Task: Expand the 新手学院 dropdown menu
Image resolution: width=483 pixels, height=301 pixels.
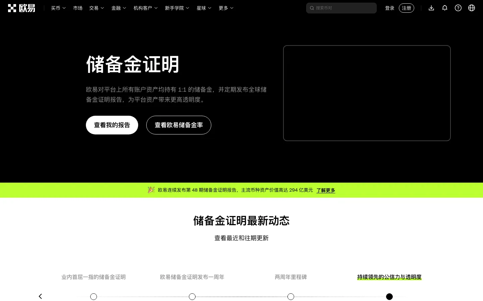Action: [x=177, y=8]
